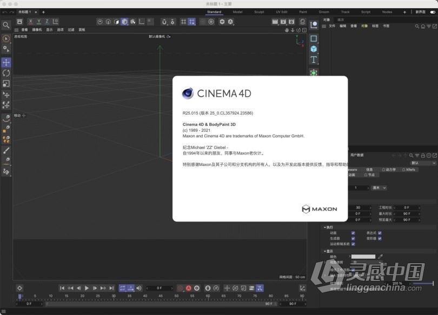The height and width of the screenshot is (315, 438).
Task: Open the Object Manager 文件 menu
Action: click(332, 26)
